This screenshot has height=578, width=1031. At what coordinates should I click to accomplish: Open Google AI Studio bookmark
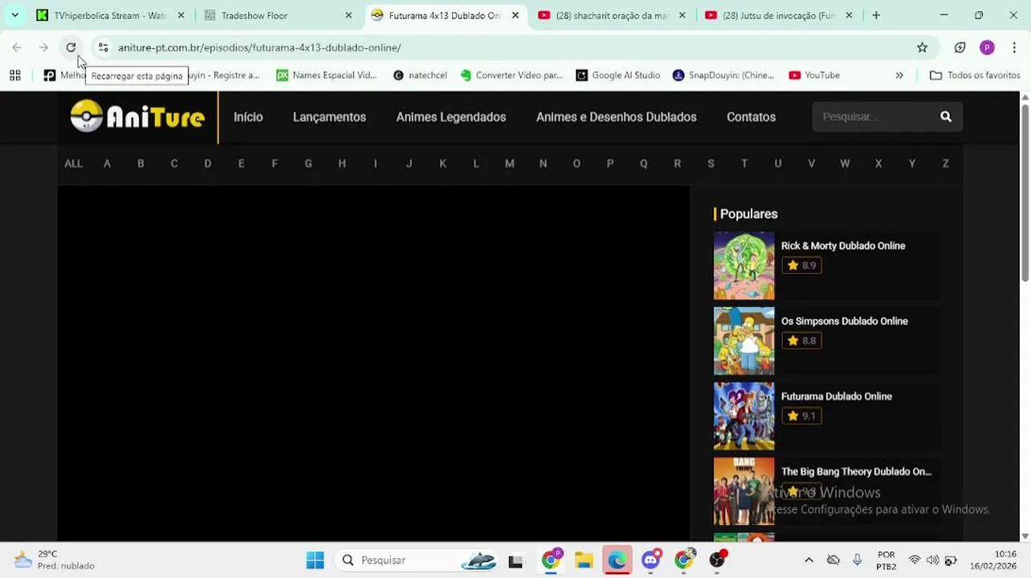(618, 75)
